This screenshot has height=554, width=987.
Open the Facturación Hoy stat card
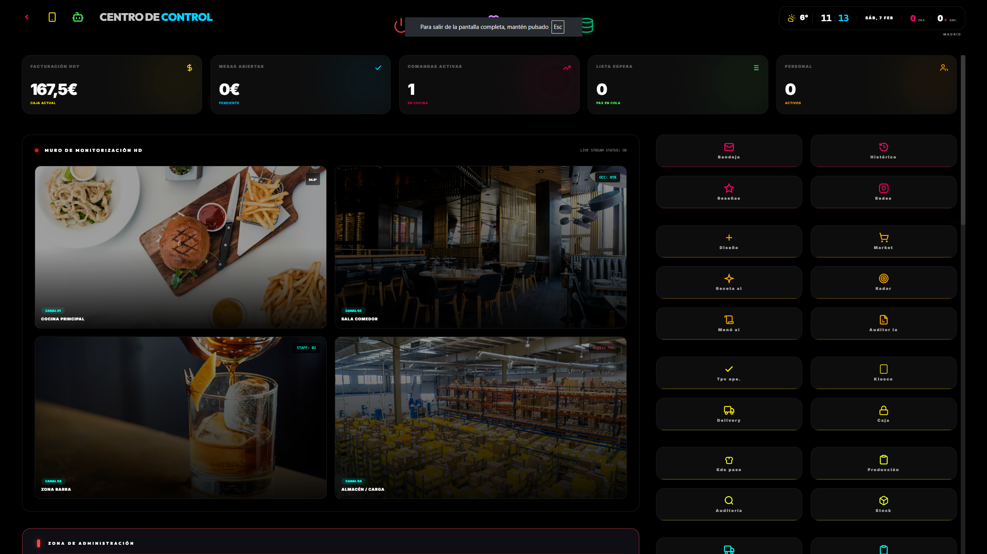(112, 84)
